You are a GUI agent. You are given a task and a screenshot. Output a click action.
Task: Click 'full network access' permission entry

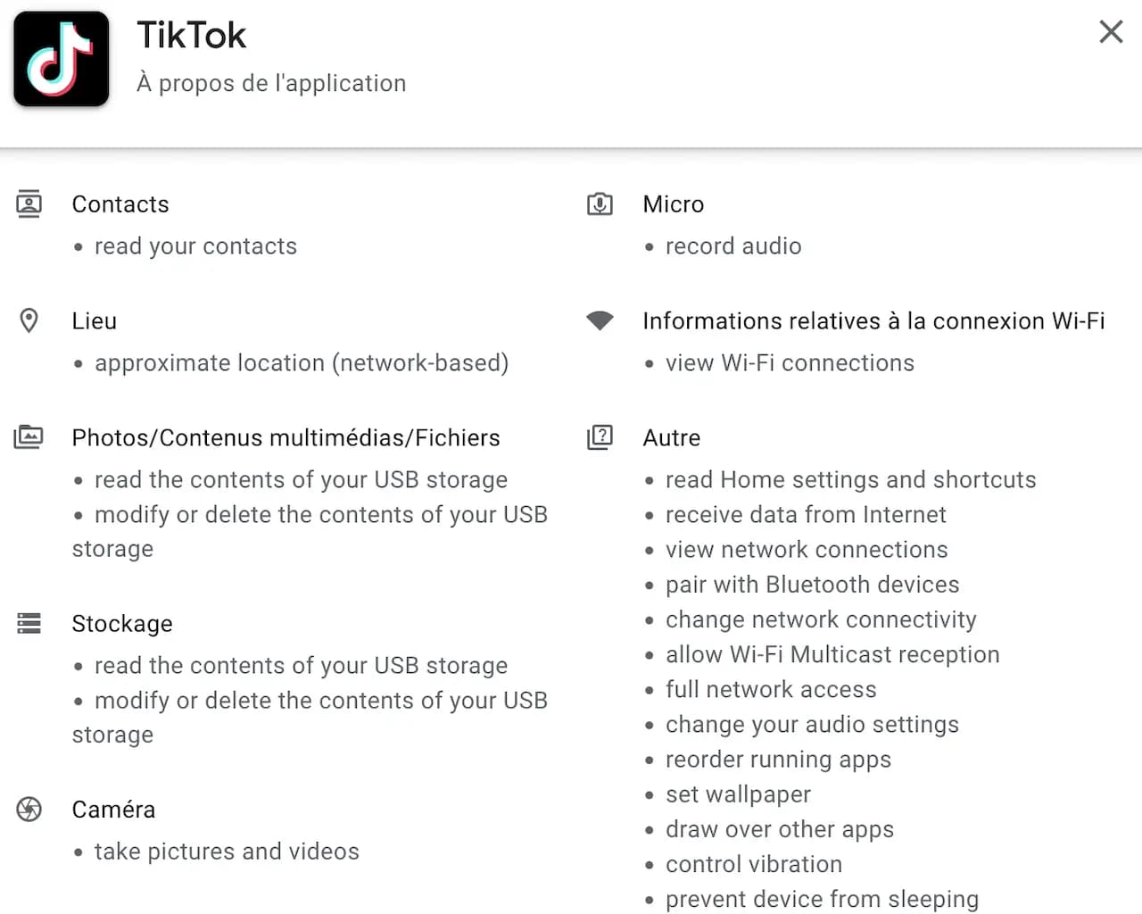pyautogui.click(x=770, y=689)
